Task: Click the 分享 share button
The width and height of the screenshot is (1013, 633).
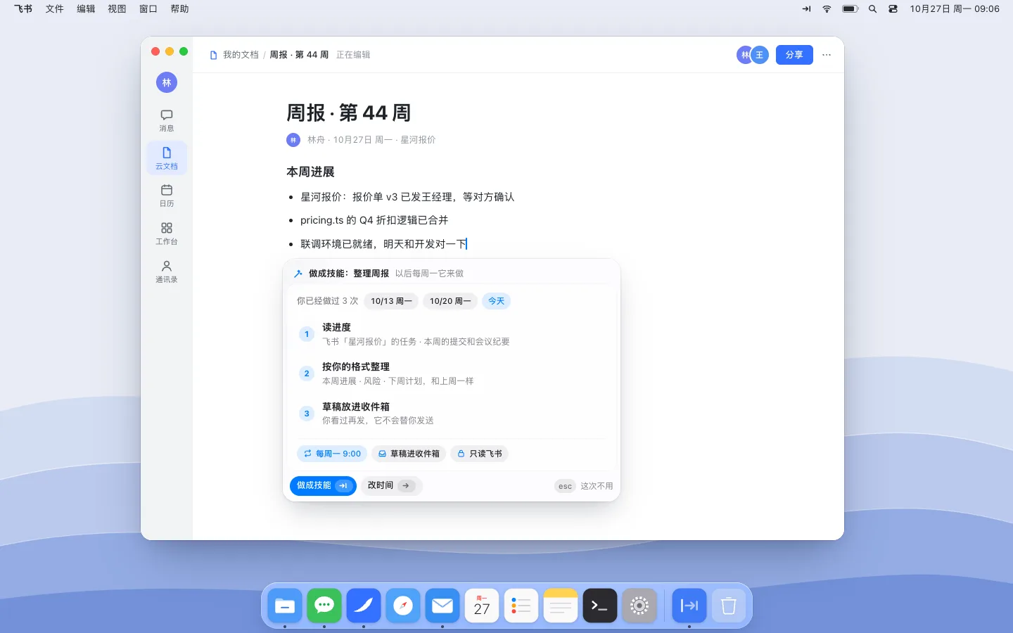Action: pyautogui.click(x=794, y=55)
